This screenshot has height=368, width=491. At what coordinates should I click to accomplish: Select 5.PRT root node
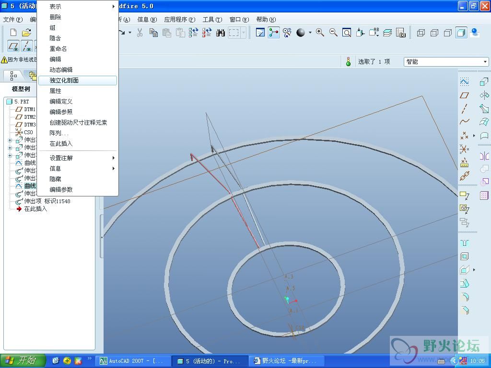click(x=18, y=102)
